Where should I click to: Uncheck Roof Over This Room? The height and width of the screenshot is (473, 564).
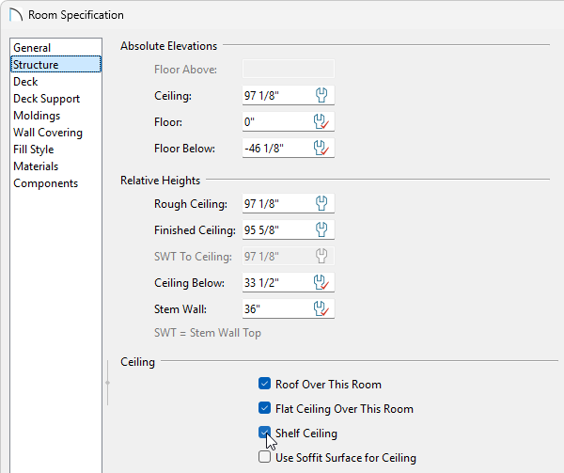click(264, 384)
